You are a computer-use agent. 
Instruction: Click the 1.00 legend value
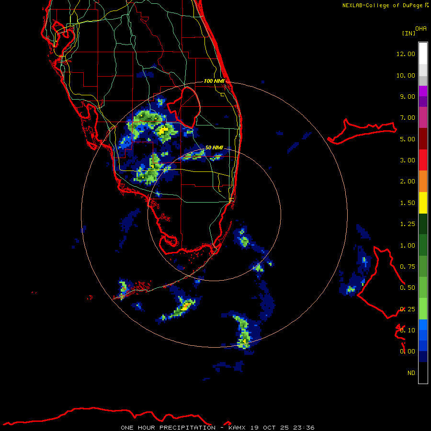(x=408, y=246)
